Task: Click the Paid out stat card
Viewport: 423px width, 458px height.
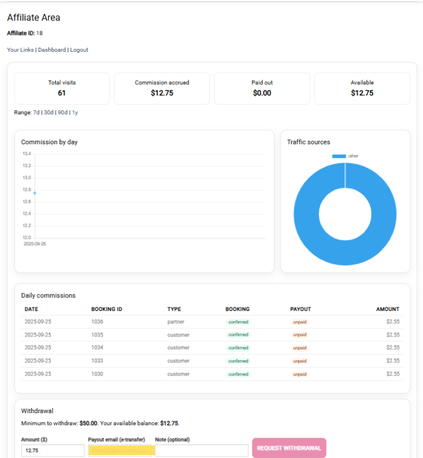Action: 262,88
